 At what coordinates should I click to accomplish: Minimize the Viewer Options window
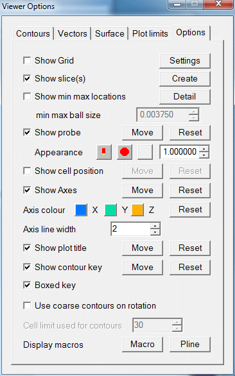coord(177,4)
